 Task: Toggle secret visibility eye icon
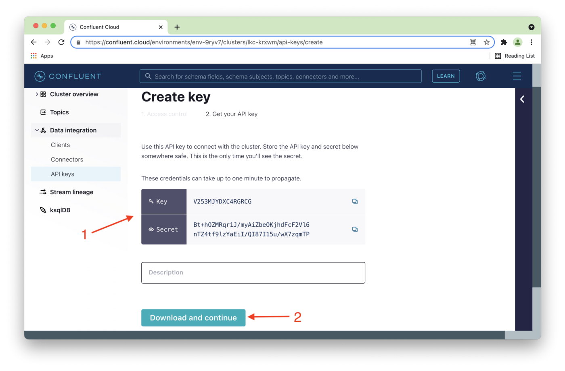pyautogui.click(x=151, y=229)
